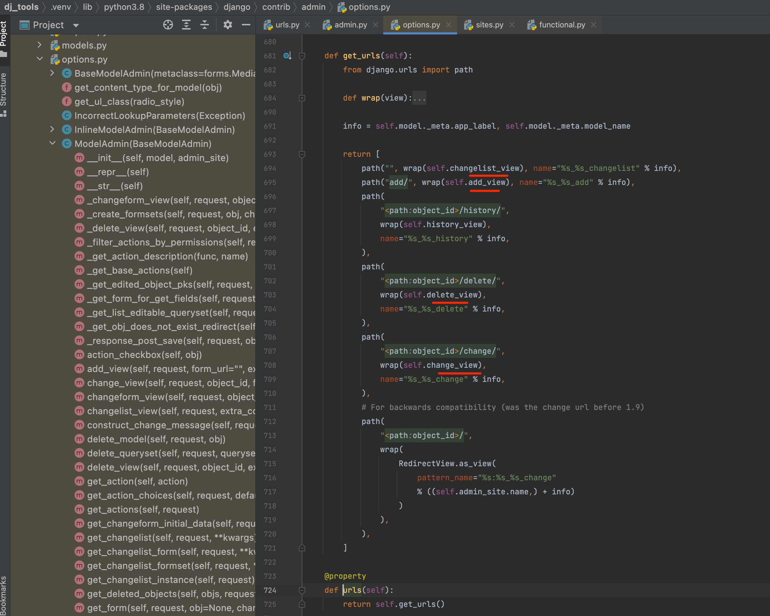
Task: Click the get_action method icon
Action: coord(79,481)
